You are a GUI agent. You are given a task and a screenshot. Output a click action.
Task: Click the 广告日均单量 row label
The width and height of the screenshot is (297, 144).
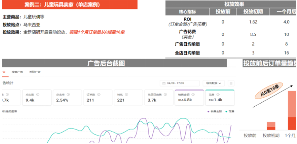[x=187, y=44]
